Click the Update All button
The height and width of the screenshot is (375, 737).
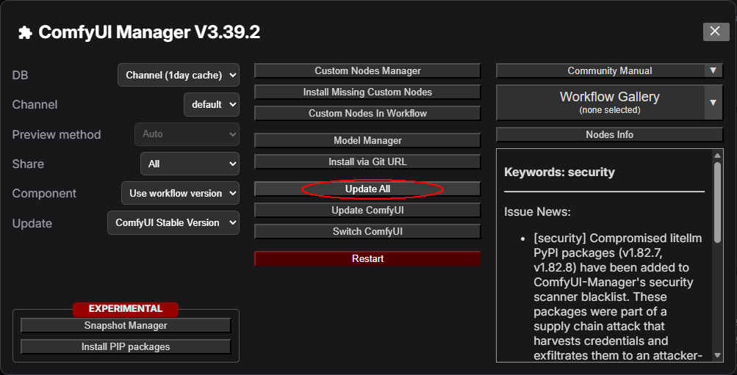[367, 189]
